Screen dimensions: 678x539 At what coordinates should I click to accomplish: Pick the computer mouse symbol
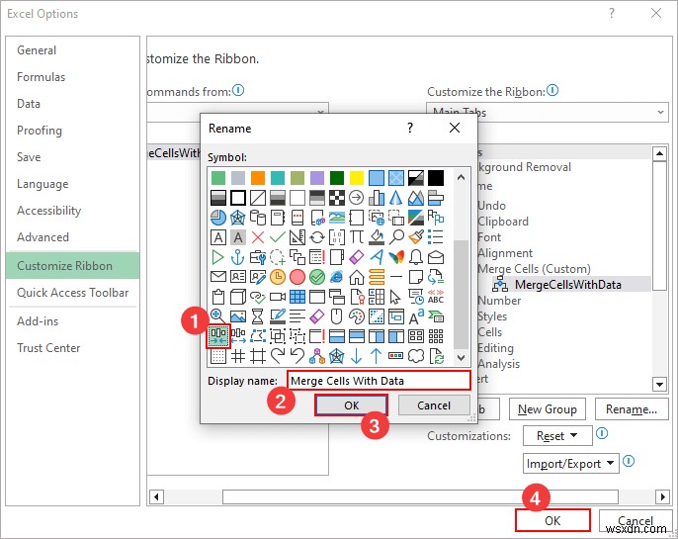point(336,316)
